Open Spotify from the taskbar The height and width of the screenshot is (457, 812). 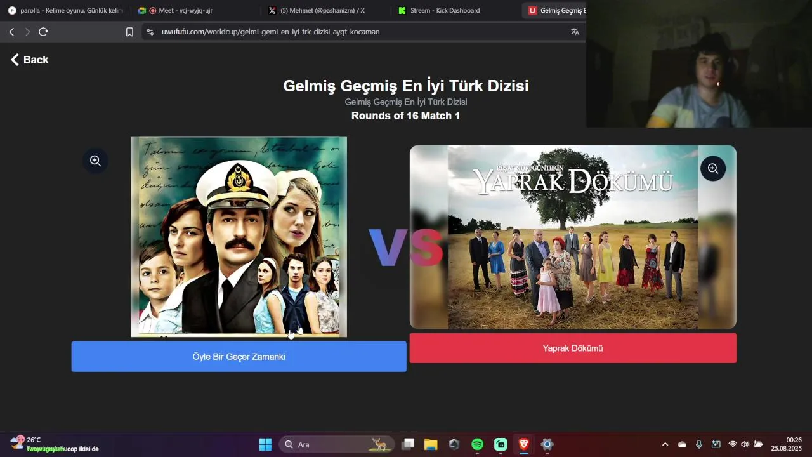(x=477, y=444)
